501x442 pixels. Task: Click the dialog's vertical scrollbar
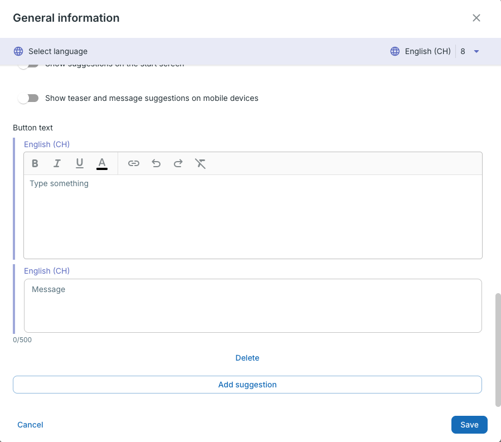pos(498,350)
